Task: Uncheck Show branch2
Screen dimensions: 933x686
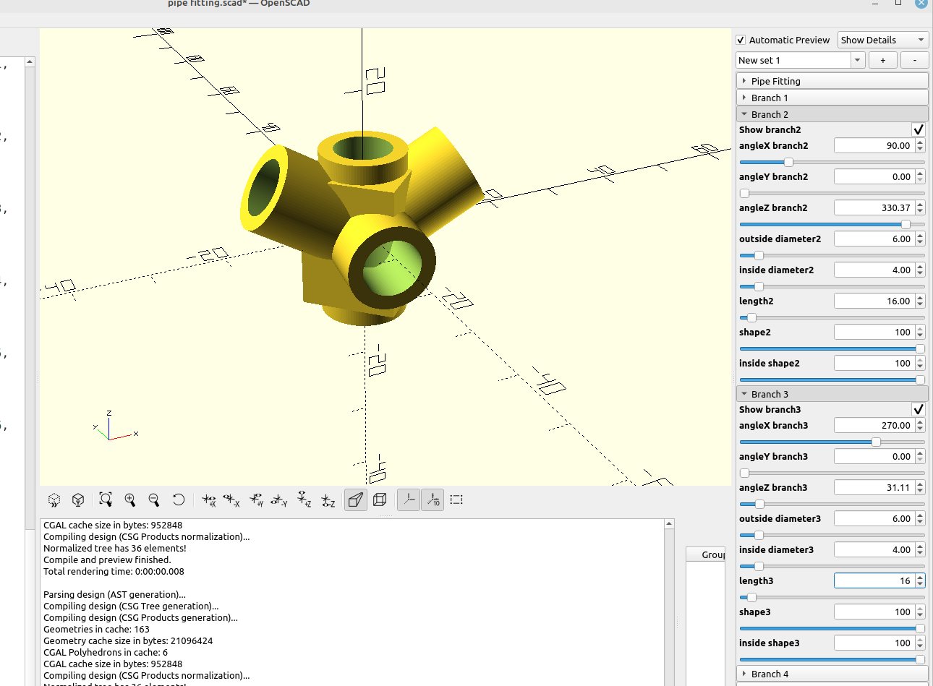Action: 919,129
